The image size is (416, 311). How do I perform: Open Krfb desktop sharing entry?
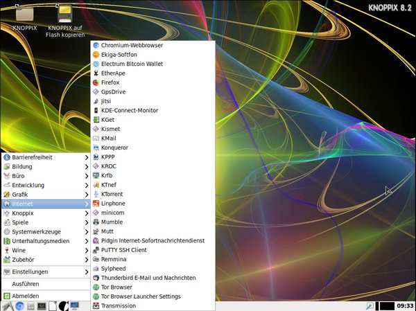[153, 175]
